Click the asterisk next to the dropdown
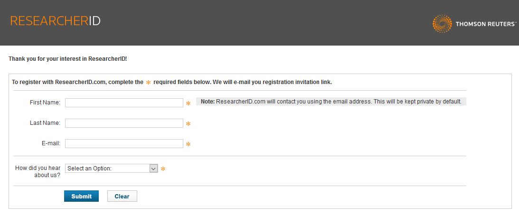 point(163,169)
